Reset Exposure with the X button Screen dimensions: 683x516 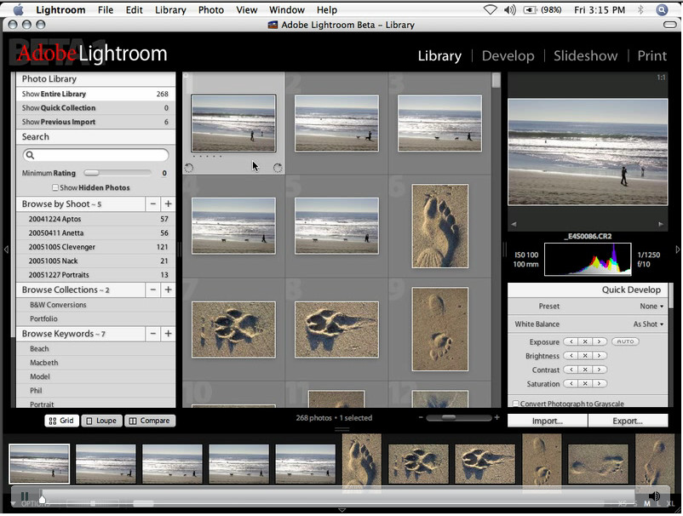(x=585, y=341)
